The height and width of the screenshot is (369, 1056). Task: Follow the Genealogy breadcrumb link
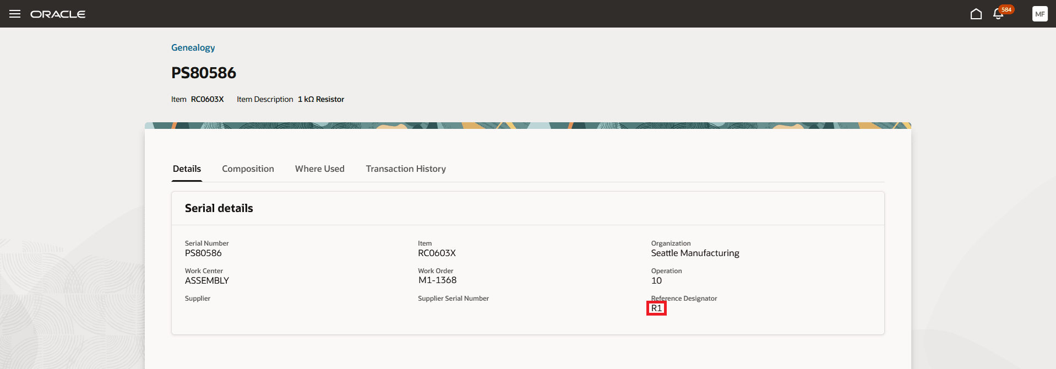tap(193, 47)
